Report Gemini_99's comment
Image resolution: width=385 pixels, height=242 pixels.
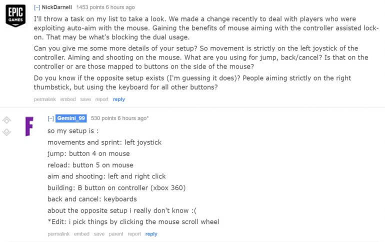tap(134, 234)
